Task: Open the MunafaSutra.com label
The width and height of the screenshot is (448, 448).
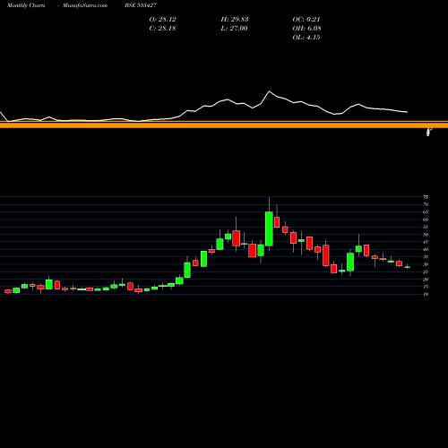Action: click(85, 5)
